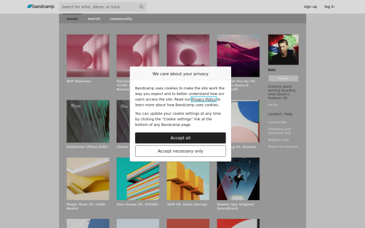Click the Contact RAC link
This screenshot has height=228, width=365.
[x=277, y=122]
